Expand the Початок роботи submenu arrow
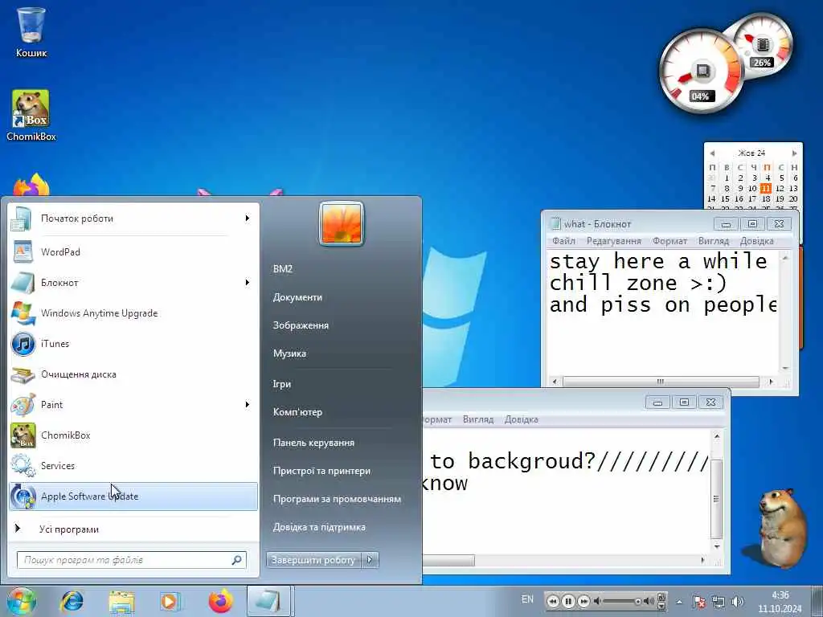The height and width of the screenshot is (617, 823). 247,219
